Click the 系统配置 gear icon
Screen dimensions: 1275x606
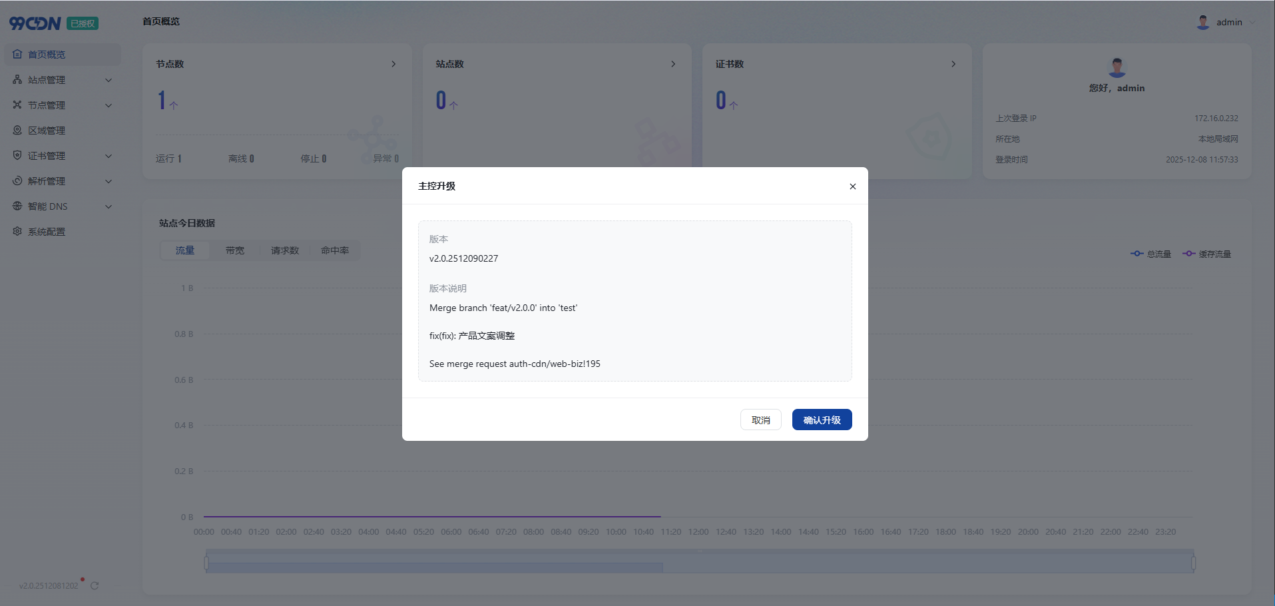pos(17,232)
